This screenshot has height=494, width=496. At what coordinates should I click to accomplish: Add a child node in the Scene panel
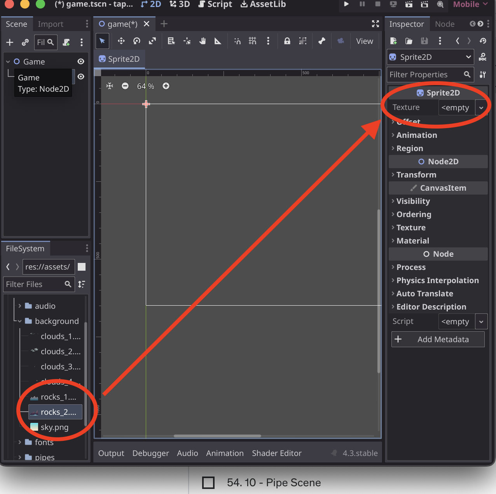tap(9, 42)
